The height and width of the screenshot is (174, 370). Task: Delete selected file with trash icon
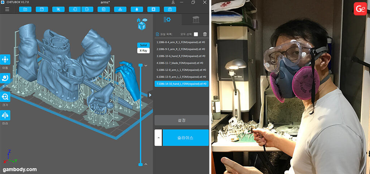click(x=205, y=34)
